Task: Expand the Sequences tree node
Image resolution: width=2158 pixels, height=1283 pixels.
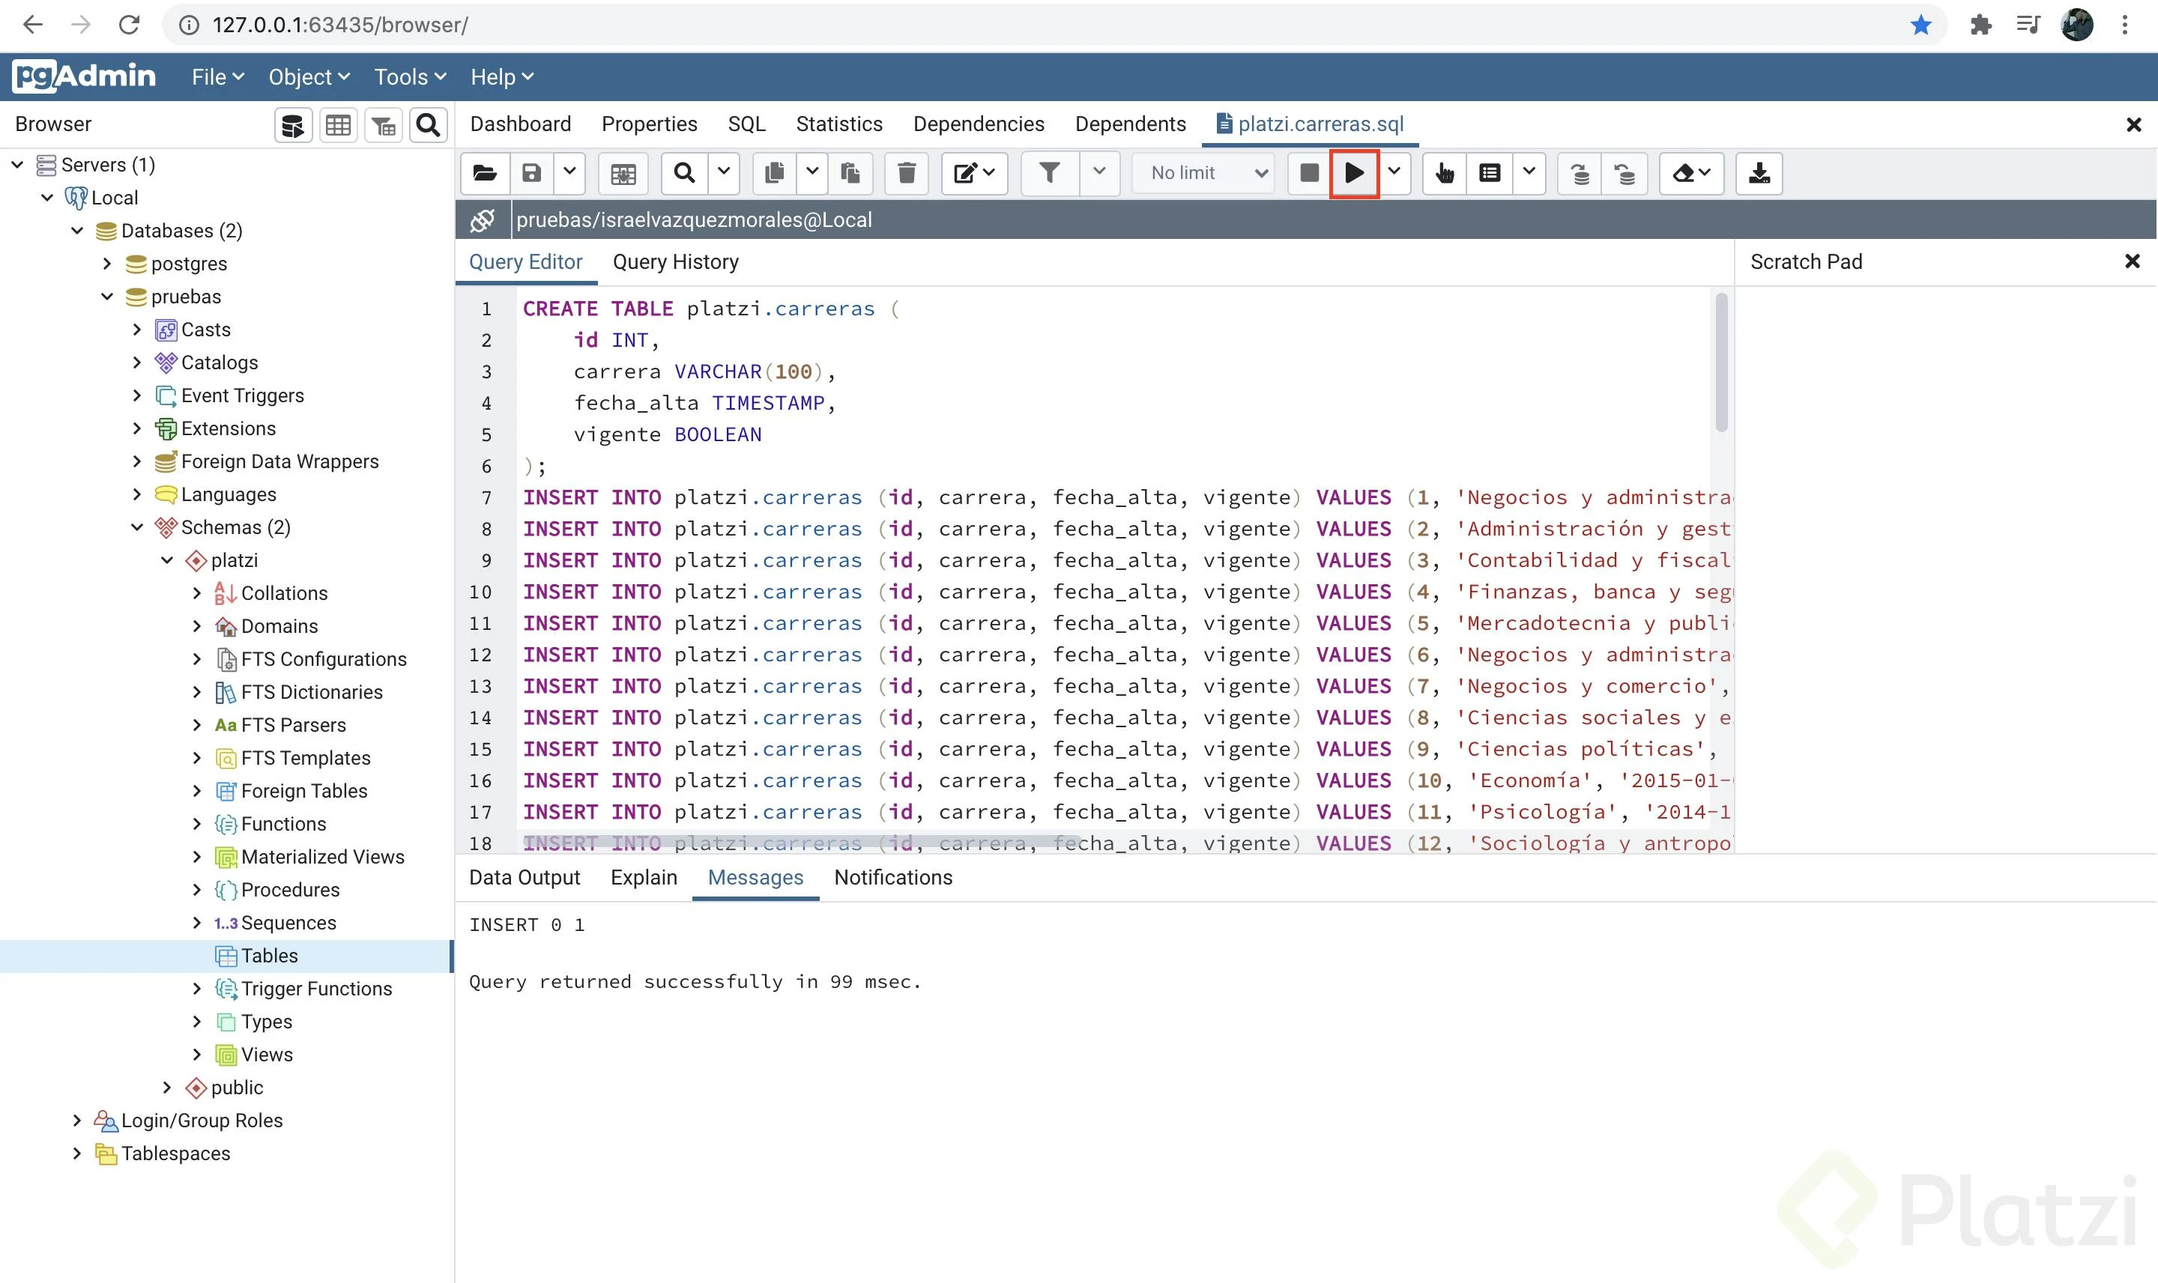Action: click(196, 923)
